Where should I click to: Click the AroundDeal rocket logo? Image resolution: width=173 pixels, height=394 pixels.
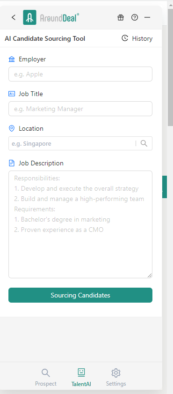(29, 17)
